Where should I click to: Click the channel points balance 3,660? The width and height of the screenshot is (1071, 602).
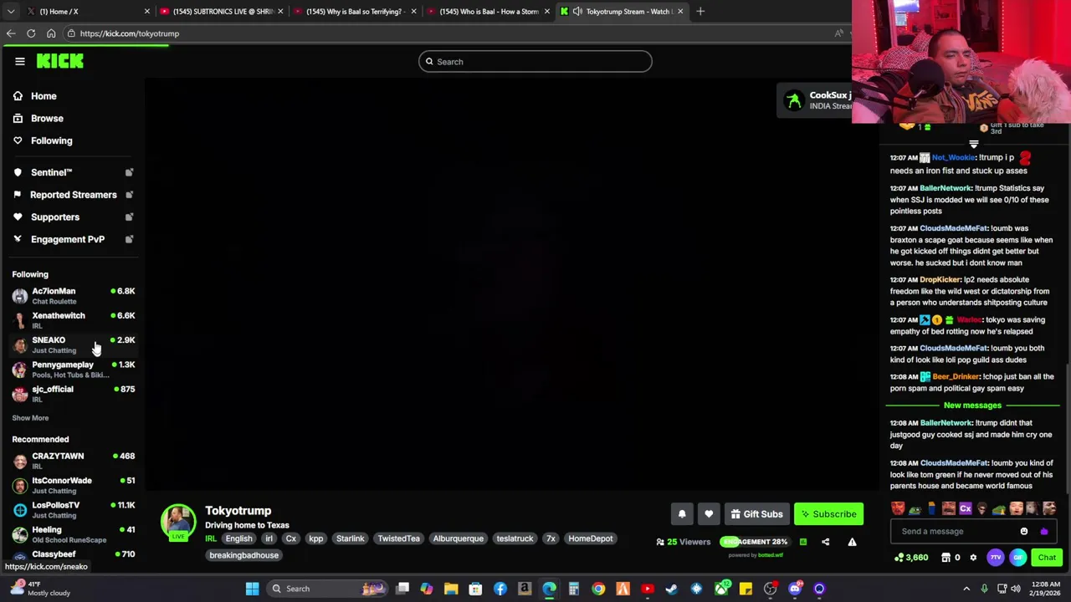[911, 558]
